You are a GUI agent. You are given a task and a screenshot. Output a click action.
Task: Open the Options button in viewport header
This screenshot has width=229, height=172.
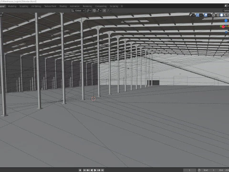coord(226,11)
